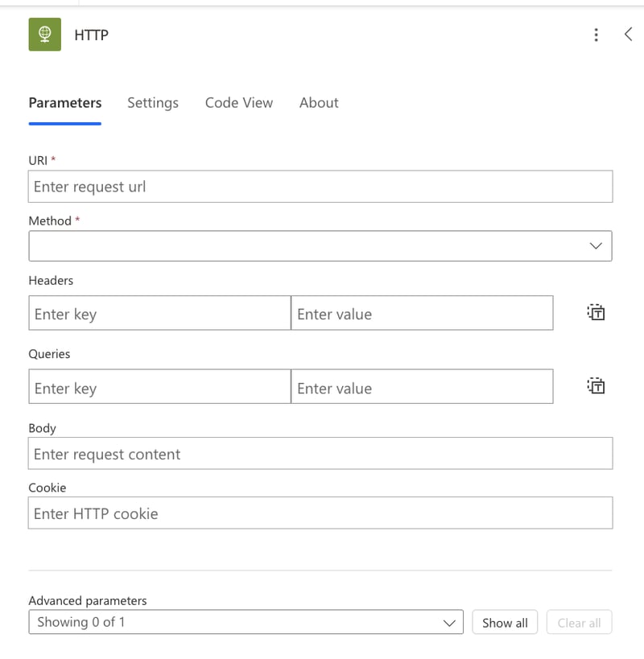This screenshot has height=659, width=644.
Task: Click the Headers key input
Action: point(159,314)
